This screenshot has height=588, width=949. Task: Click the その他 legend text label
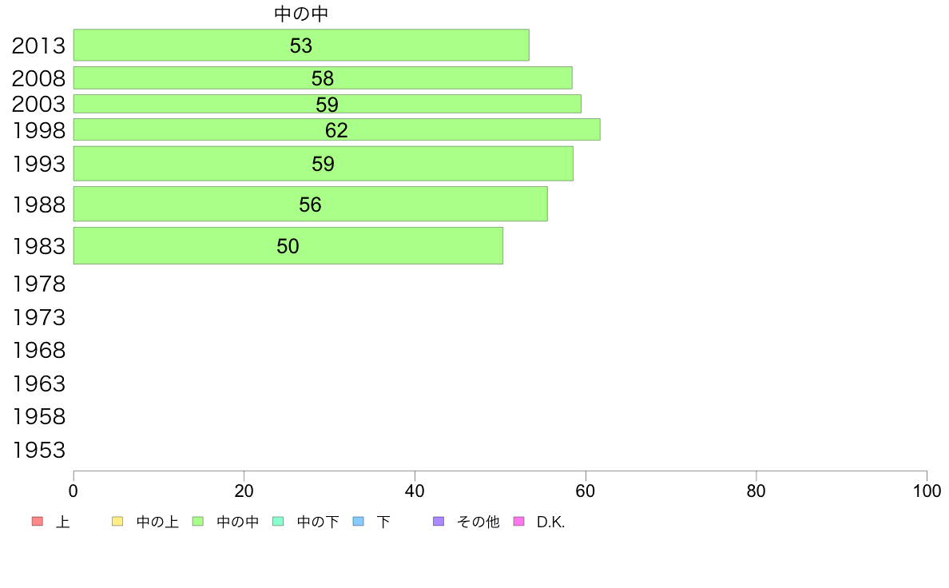click(x=478, y=522)
